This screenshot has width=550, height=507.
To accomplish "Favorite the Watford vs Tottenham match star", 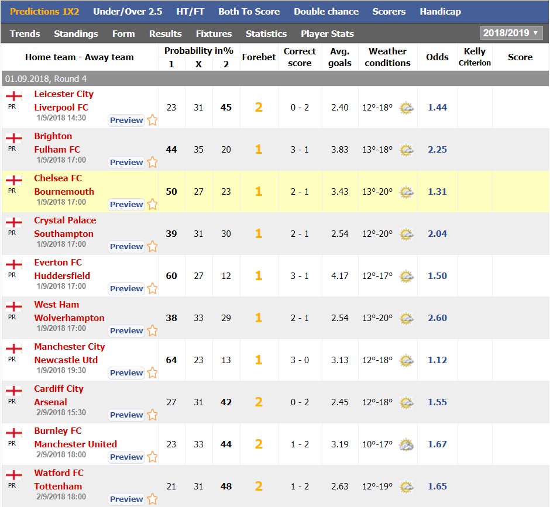I will point(152,499).
